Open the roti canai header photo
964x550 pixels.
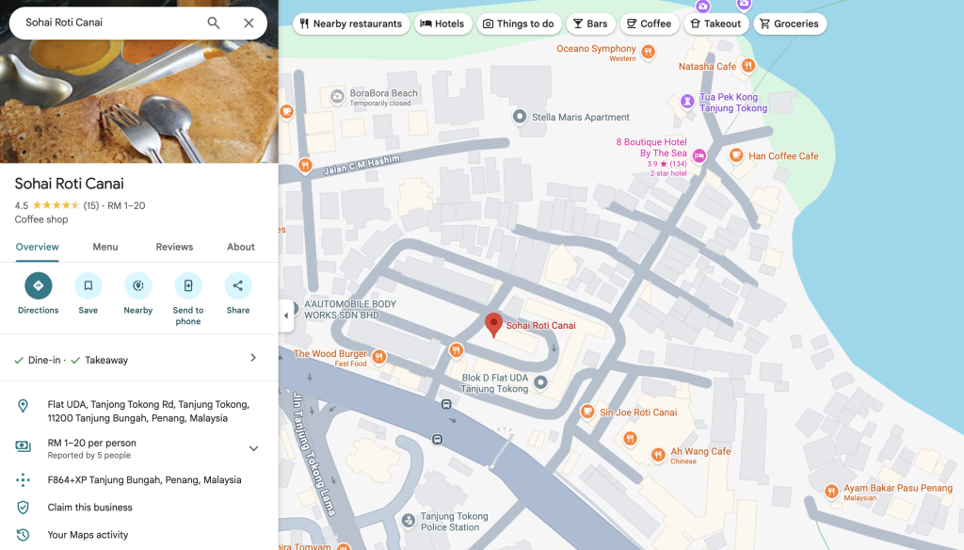pos(139,104)
